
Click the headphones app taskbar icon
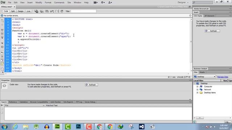click(47, 127)
